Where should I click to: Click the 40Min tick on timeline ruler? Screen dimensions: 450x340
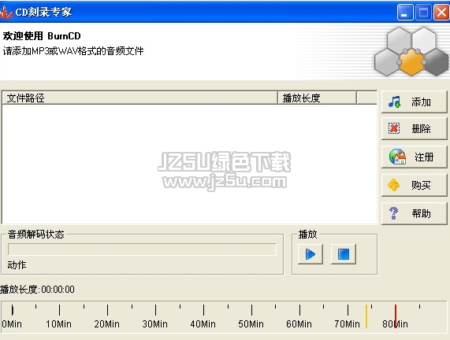pos(203,310)
